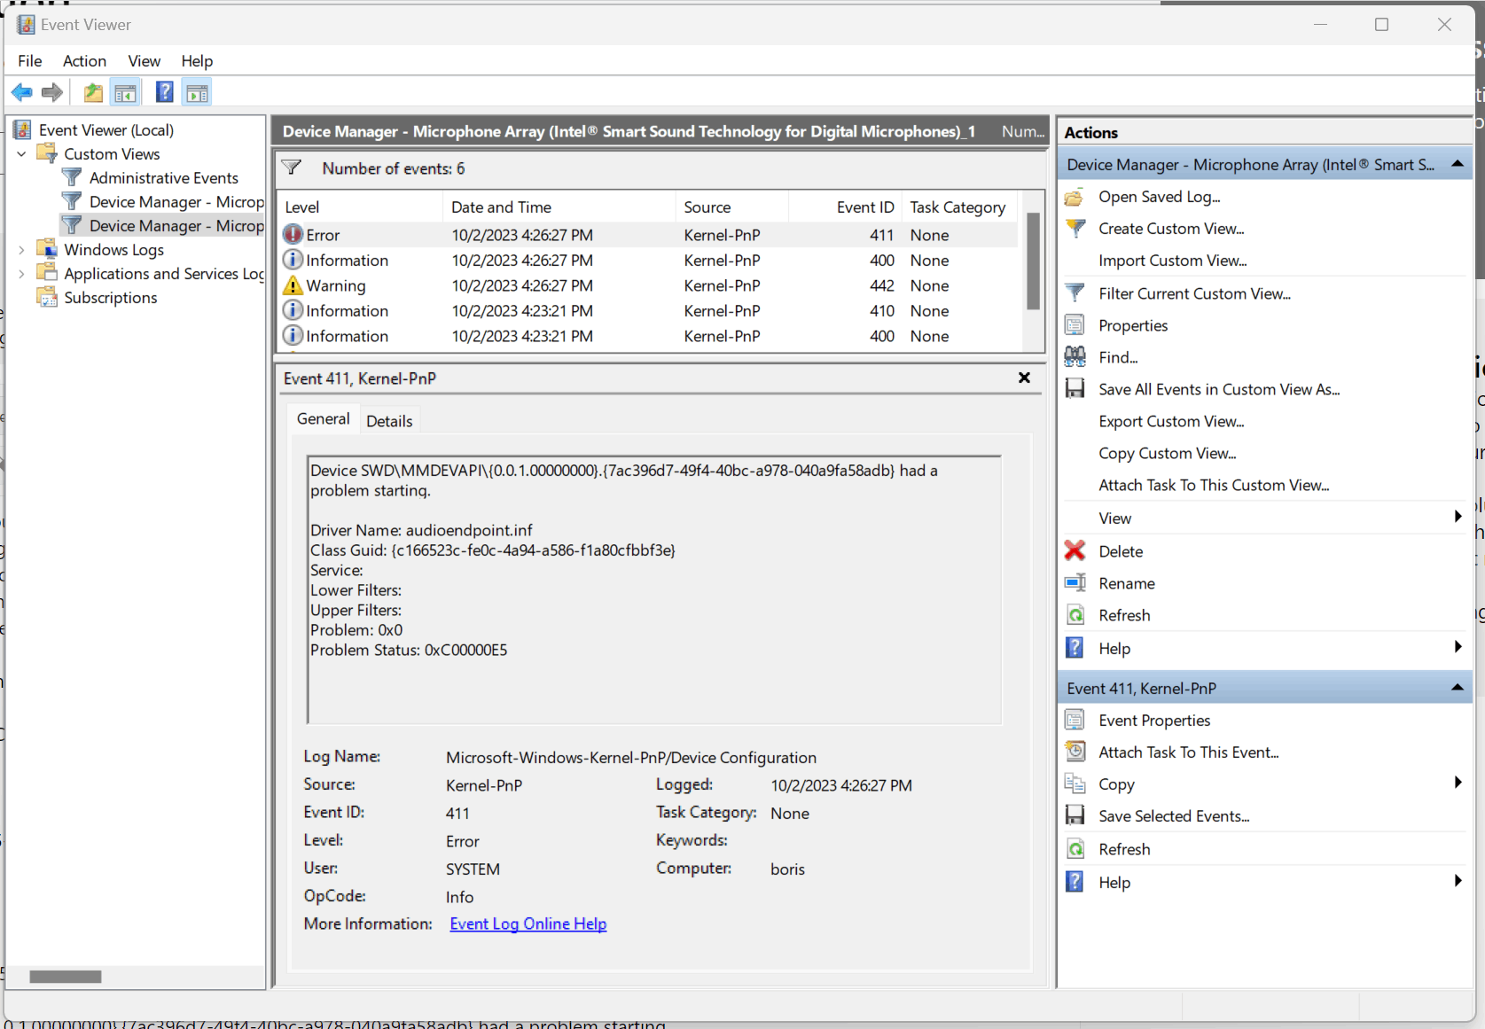The width and height of the screenshot is (1485, 1029).
Task: Expand the Windows Logs tree node
Action: coord(21,250)
